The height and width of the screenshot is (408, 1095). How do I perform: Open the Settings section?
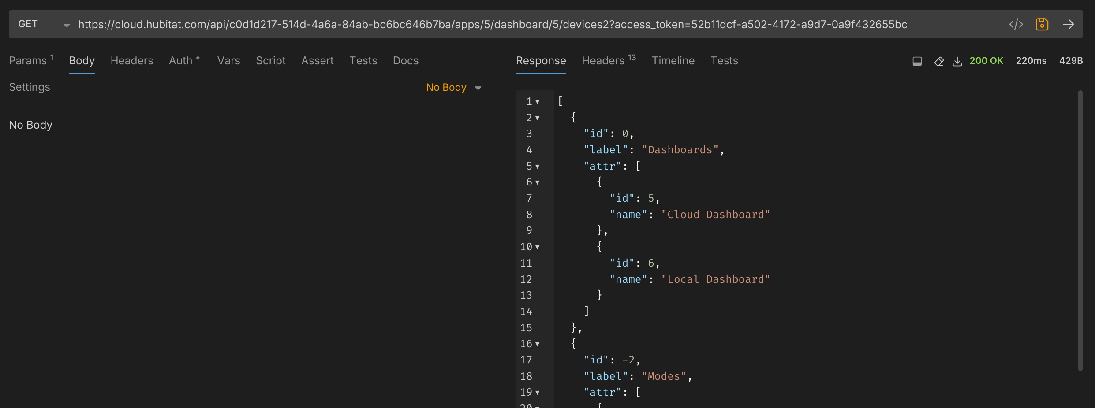(30, 87)
